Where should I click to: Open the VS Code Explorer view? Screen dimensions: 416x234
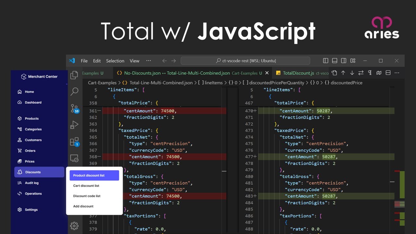[x=74, y=75]
